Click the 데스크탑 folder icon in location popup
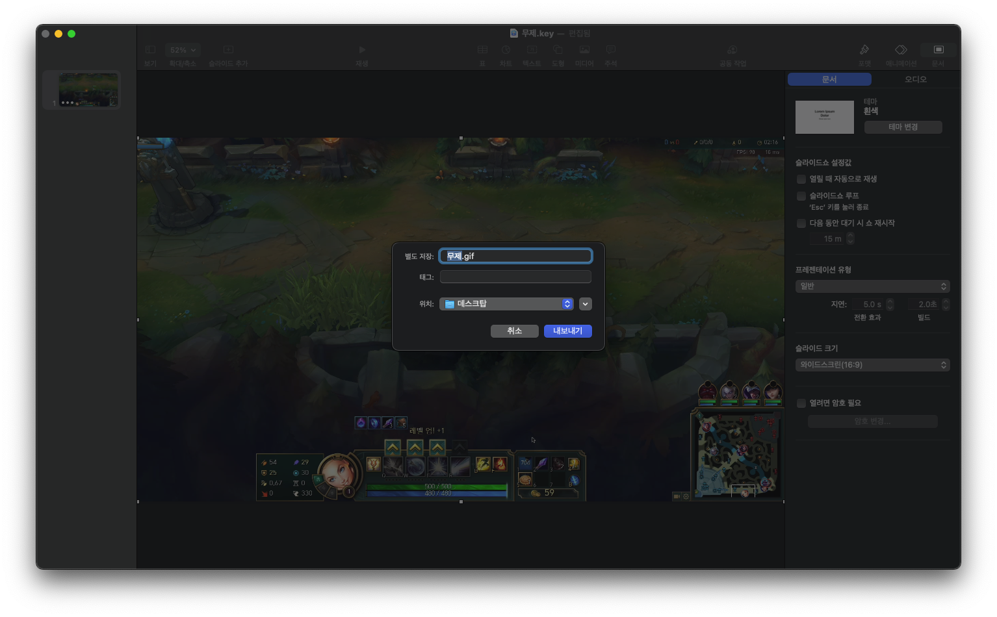 [x=450, y=304]
